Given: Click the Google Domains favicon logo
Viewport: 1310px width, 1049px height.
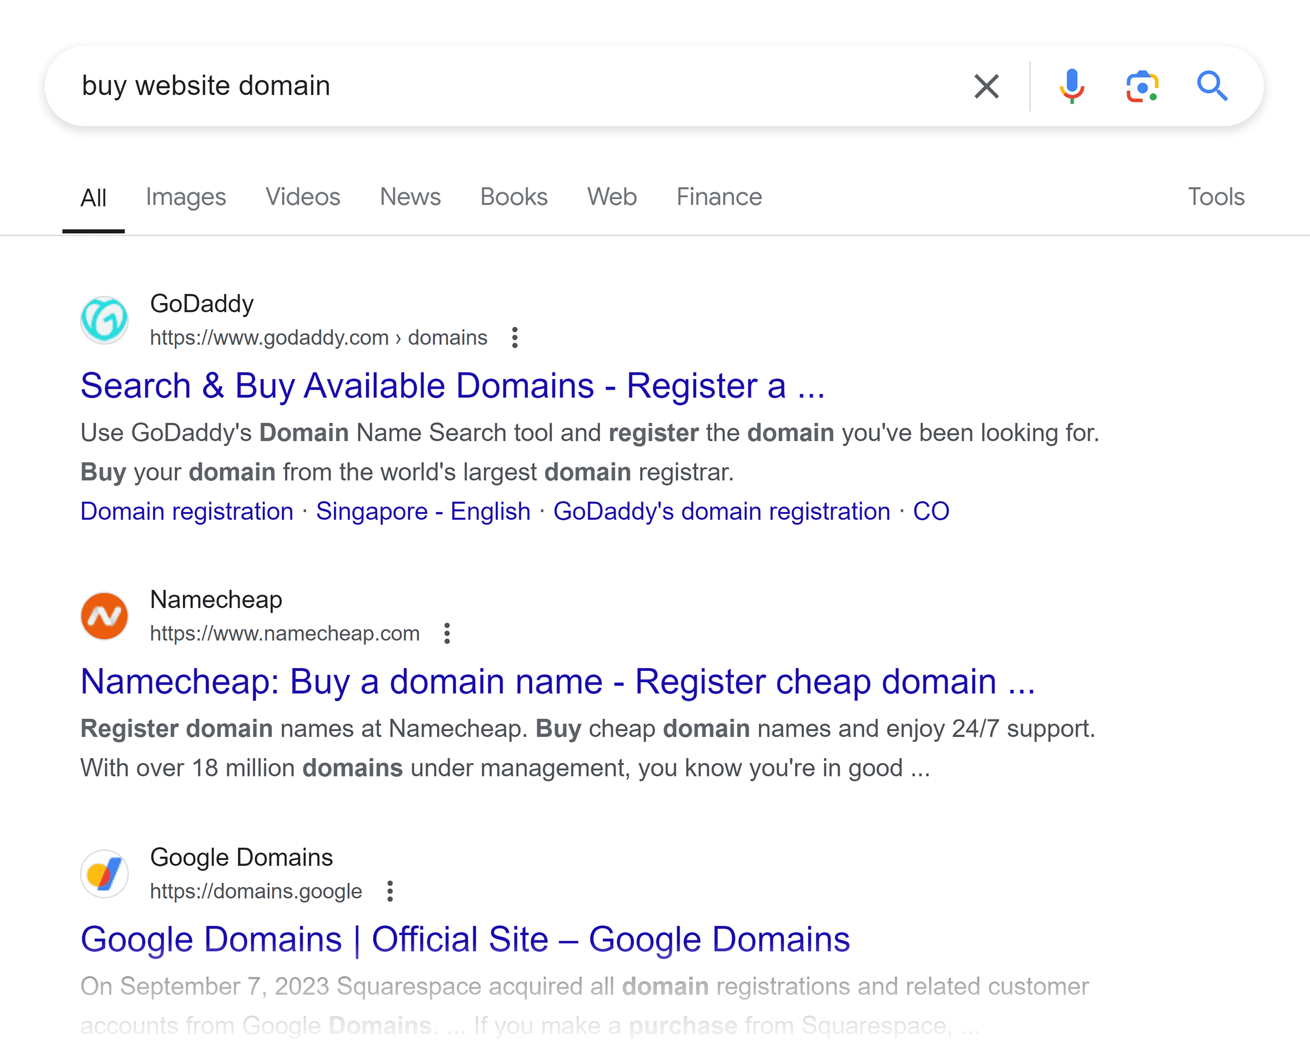Looking at the screenshot, I should [x=104, y=874].
